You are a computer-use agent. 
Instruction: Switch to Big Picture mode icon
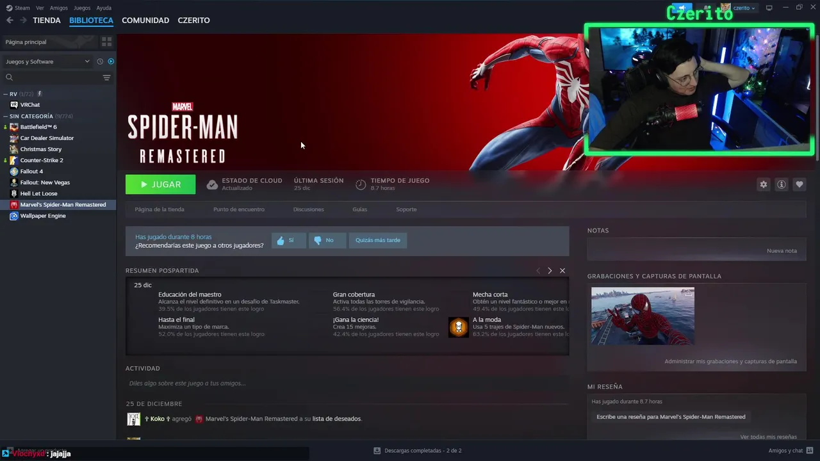[769, 8]
